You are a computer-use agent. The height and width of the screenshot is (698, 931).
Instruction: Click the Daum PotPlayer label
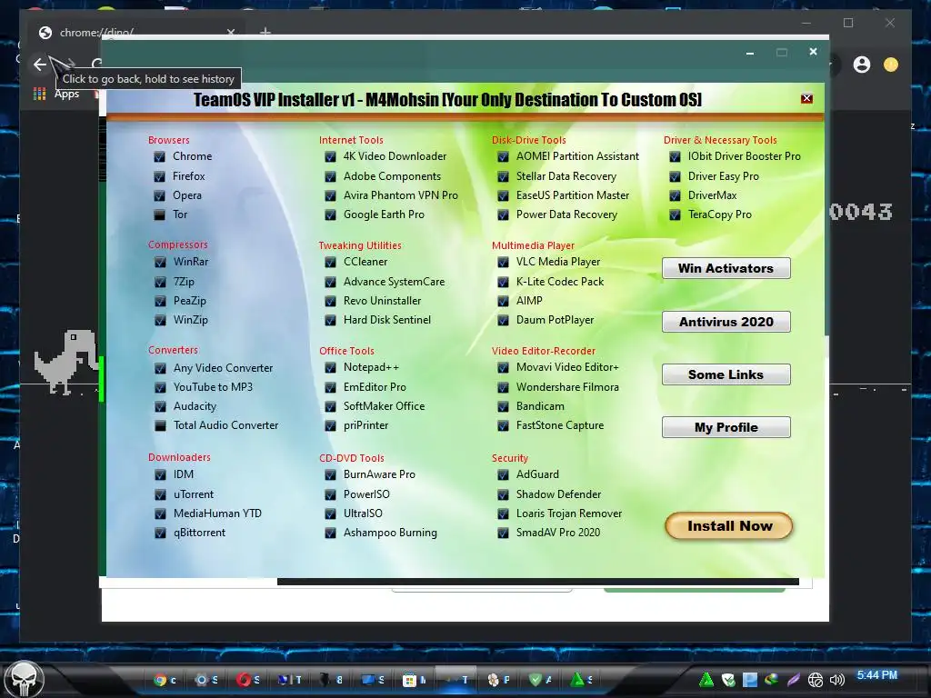[x=556, y=320]
